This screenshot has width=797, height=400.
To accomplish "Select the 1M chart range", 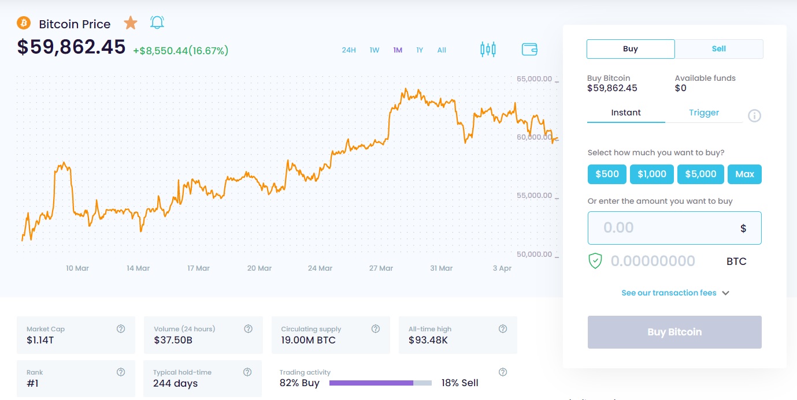I will 398,50.
